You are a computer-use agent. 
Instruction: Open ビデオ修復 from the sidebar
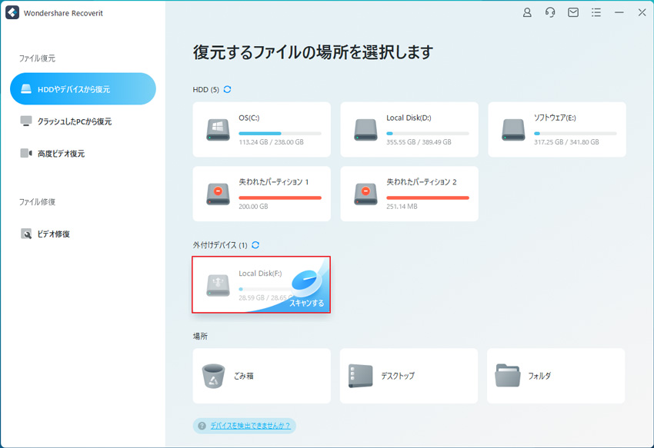tap(53, 234)
